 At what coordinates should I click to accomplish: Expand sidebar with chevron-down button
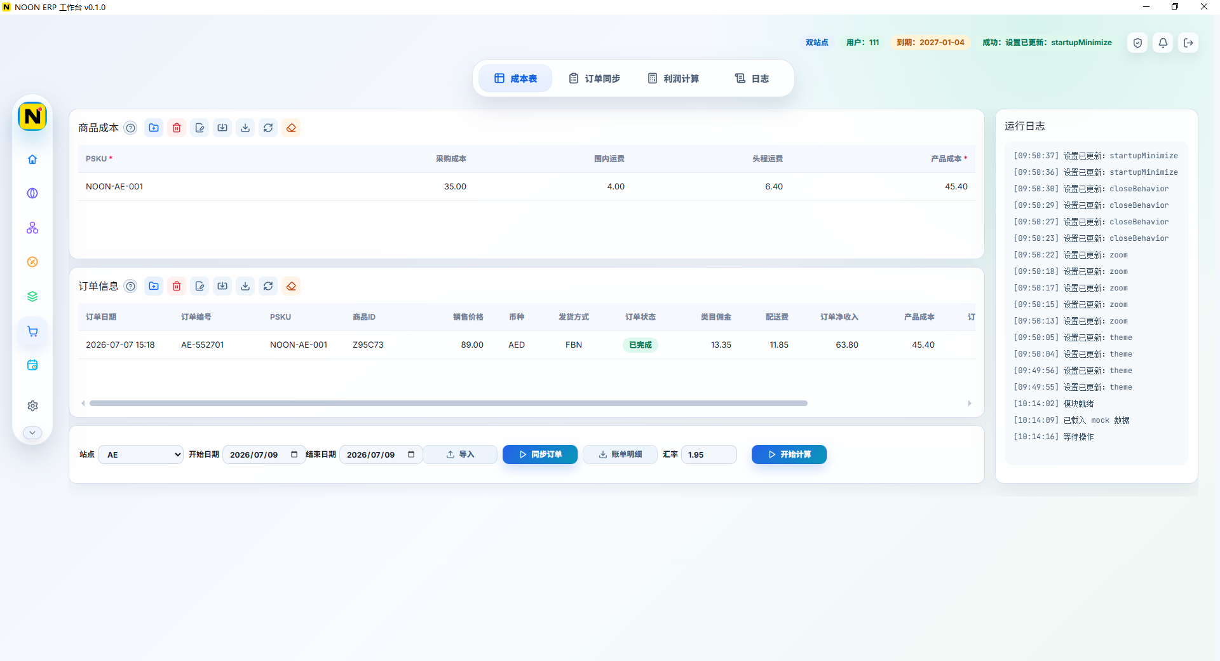tap(32, 432)
